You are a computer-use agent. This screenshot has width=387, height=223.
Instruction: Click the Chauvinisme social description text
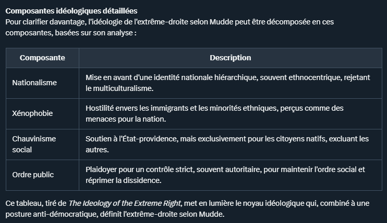(x=227, y=144)
